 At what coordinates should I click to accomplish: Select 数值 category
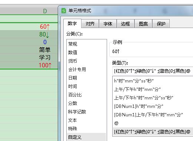[87, 52]
